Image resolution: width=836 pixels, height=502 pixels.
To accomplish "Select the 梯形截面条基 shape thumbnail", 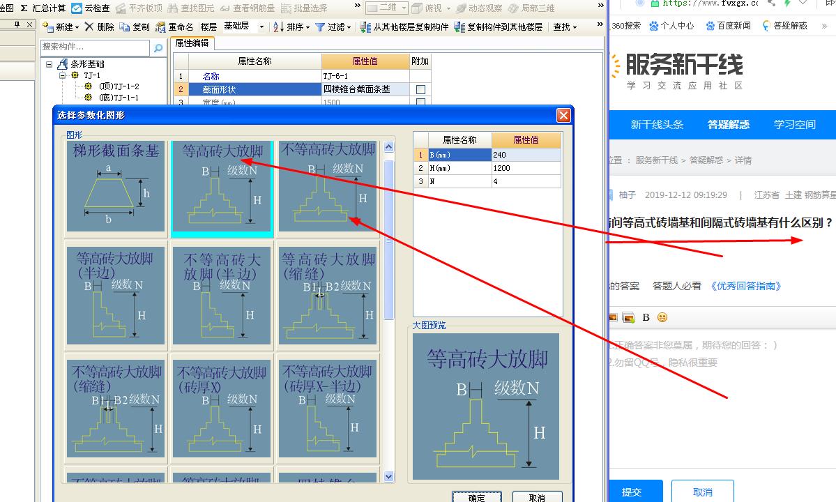I will (116, 187).
